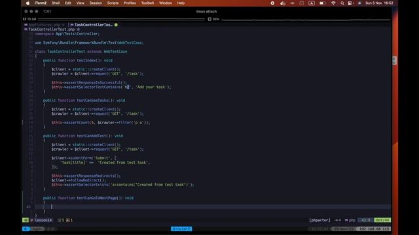Click the green modified dot on TaskControllerTest tab
Viewport: 419px width, 235px height.
pyautogui.click(x=116, y=25)
